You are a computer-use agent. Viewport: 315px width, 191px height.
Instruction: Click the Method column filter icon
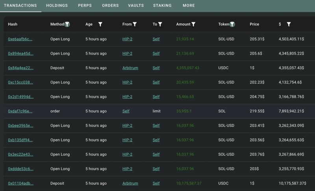click(x=67, y=24)
